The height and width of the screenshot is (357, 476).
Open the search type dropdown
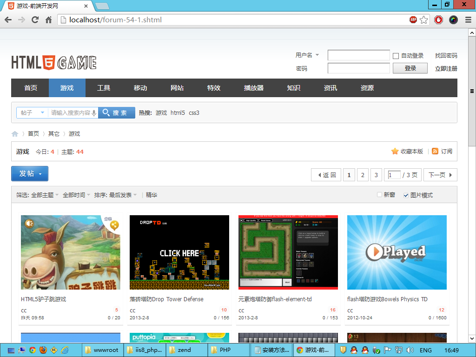pyautogui.click(x=32, y=112)
